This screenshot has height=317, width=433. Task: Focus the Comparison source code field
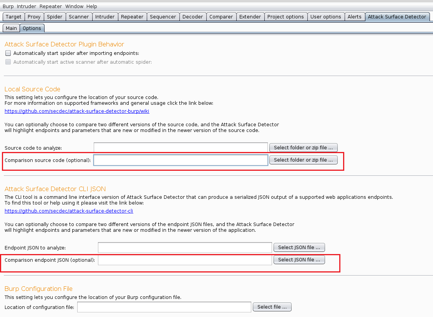point(181,160)
